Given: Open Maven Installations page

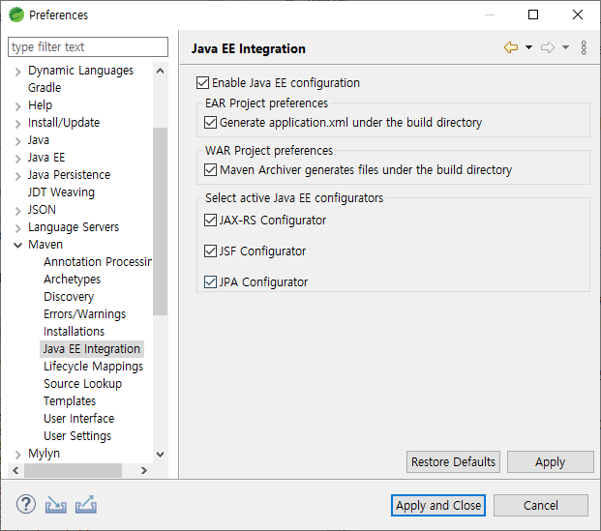Looking at the screenshot, I should click(x=74, y=332).
